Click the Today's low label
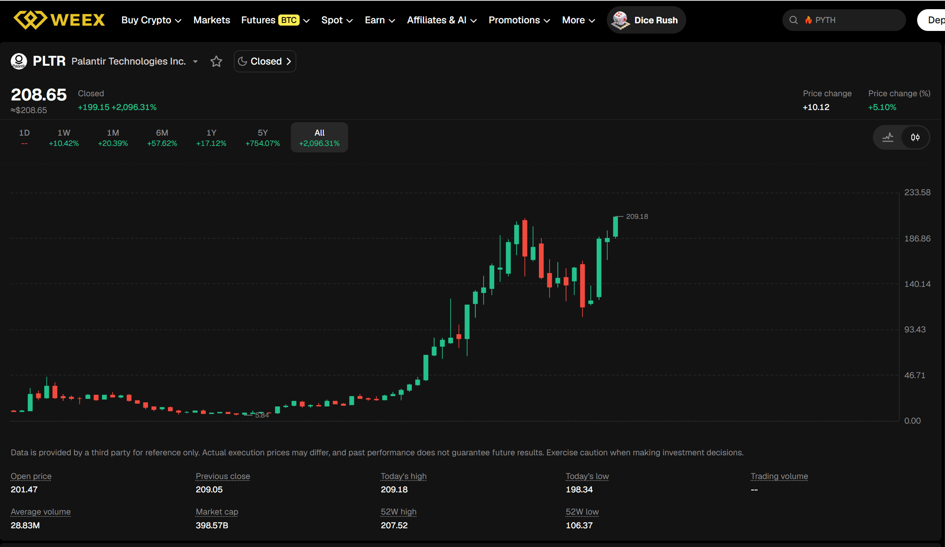The image size is (945, 547). pyautogui.click(x=587, y=476)
